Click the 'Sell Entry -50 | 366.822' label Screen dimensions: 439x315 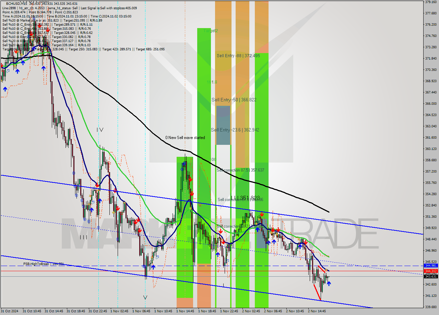pos(234,100)
